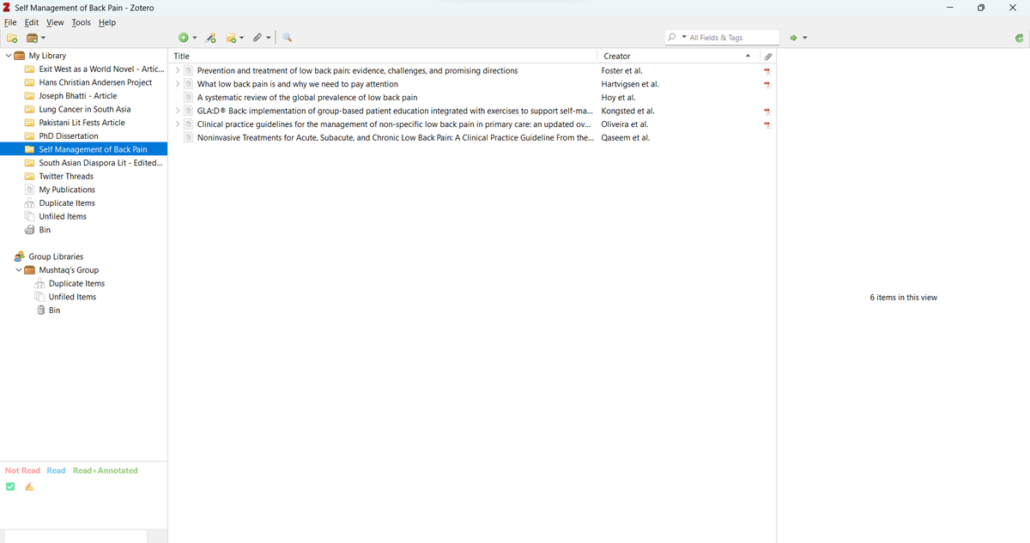1030x543 pixels.
Task: Click PDF icon in Foster et al. row
Action: [766, 71]
